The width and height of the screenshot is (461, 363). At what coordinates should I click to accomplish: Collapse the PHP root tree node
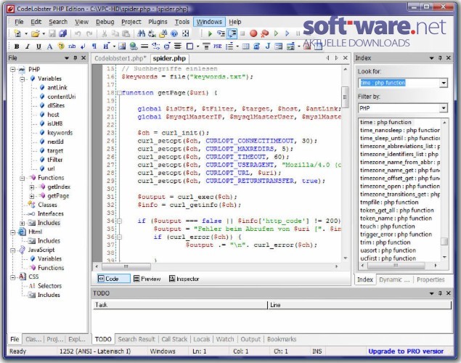(13, 70)
